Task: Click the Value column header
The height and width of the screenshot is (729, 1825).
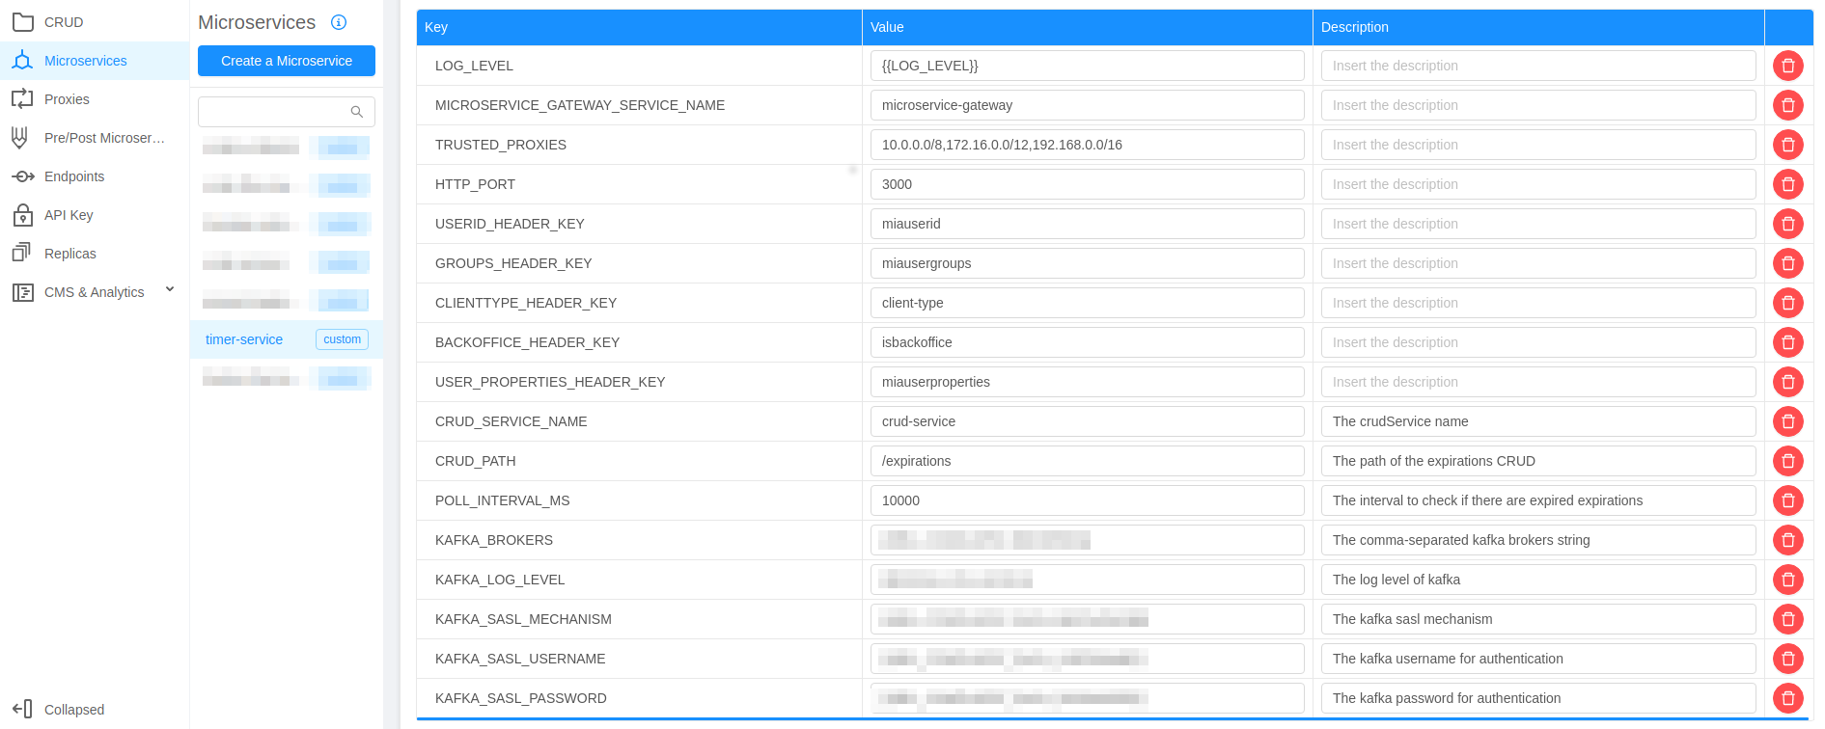Action: pos(1088,27)
